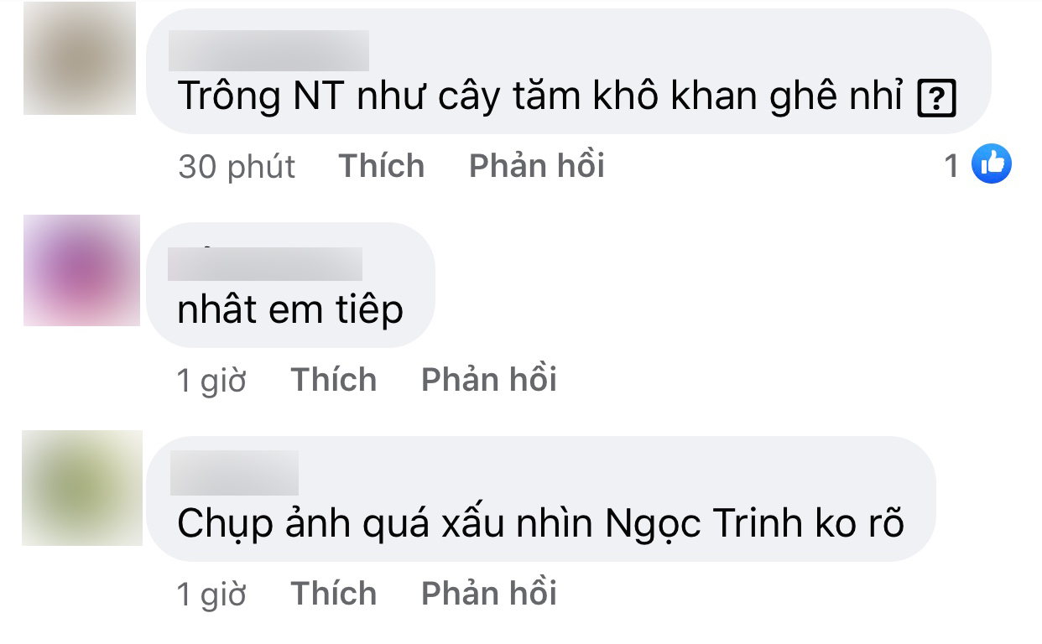Open the pink avatar beside "nhât em tiêp"

pyautogui.click(x=81, y=270)
